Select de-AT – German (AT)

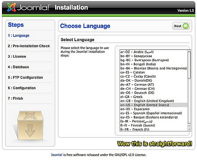154,85
